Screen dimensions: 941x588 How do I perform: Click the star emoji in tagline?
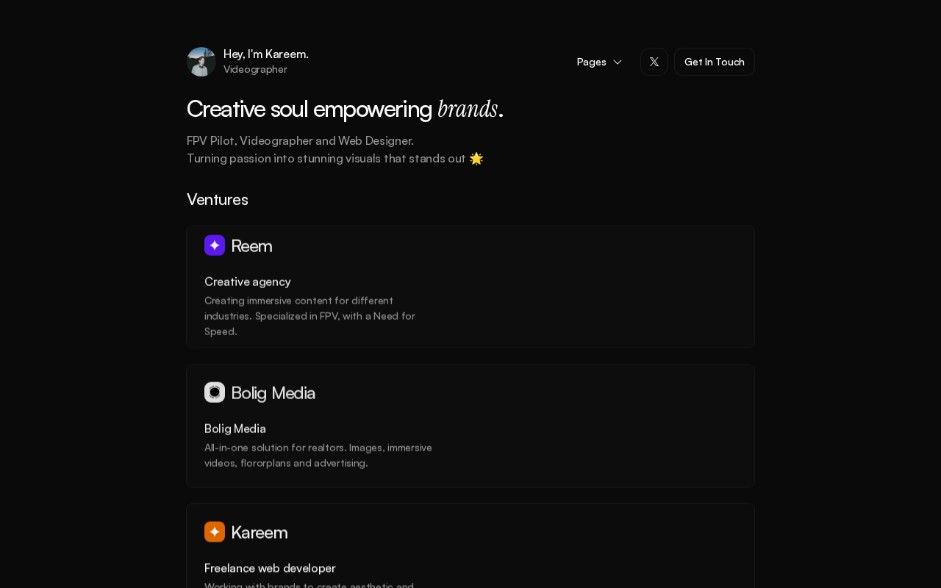coord(476,158)
